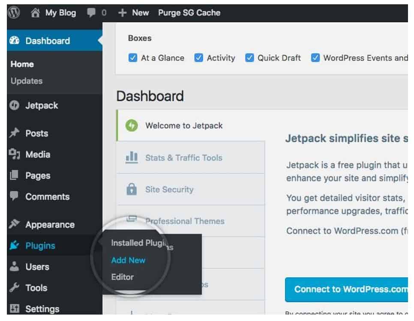Click the Professional Themes icon
The image size is (414, 321).
click(x=132, y=219)
